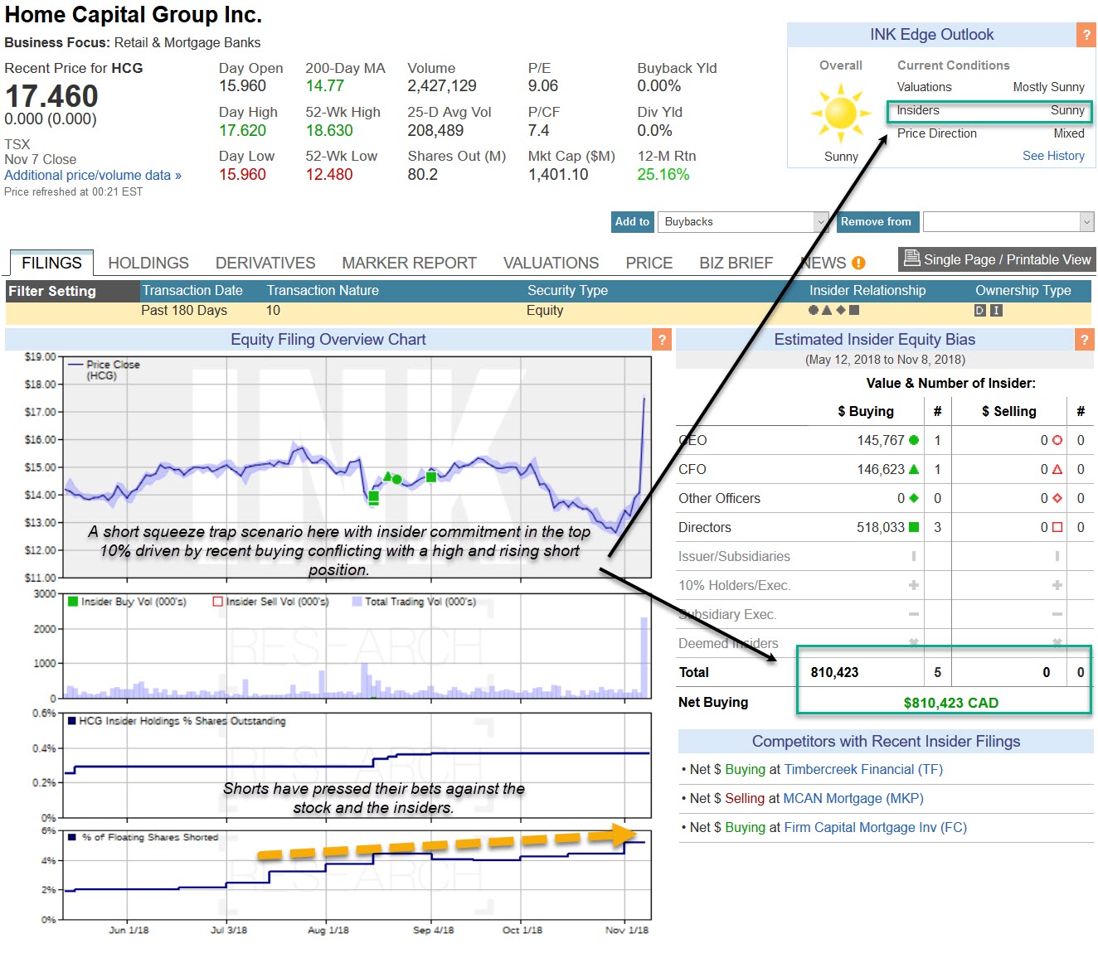Toggle the diamond (Other Officers) relationship filter

841,310
